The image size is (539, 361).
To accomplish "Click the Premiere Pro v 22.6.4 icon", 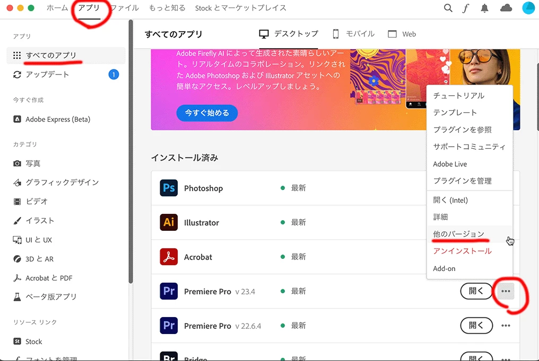I will coord(169,326).
